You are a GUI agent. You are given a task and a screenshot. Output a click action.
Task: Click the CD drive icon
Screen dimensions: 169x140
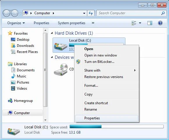click(61, 70)
